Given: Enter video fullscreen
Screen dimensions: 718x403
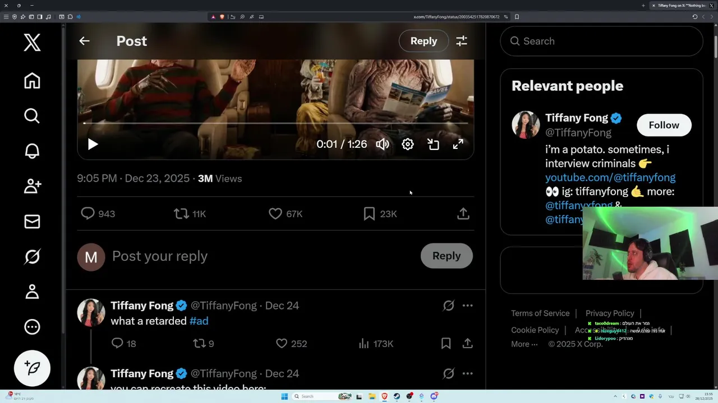Looking at the screenshot, I should (x=458, y=144).
